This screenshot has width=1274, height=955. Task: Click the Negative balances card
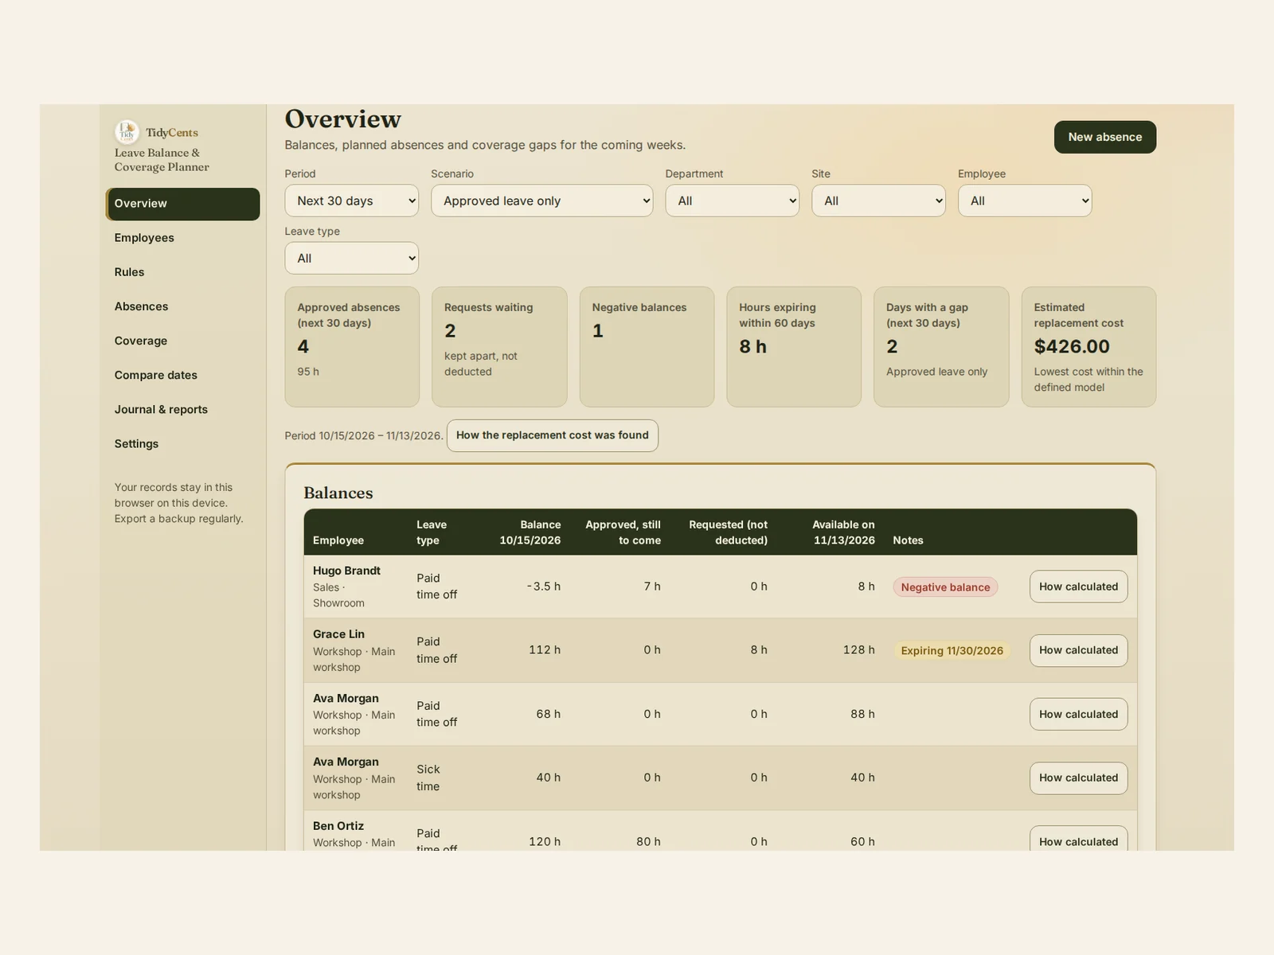[647, 347]
